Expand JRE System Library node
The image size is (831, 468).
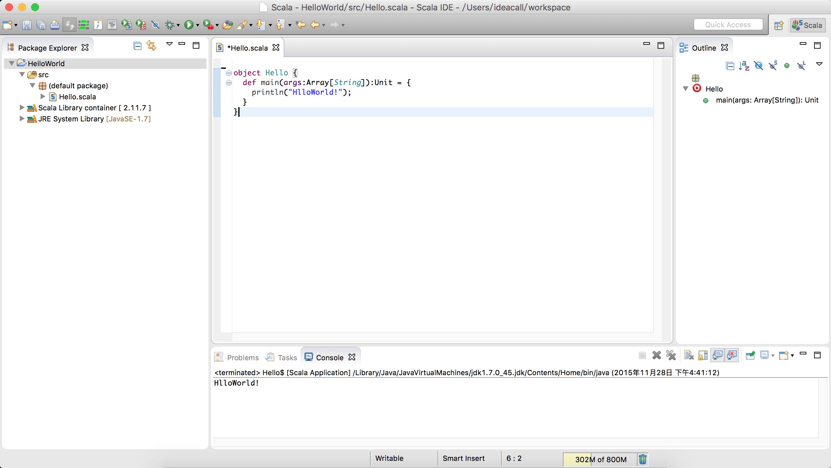click(x=22, y=118)
